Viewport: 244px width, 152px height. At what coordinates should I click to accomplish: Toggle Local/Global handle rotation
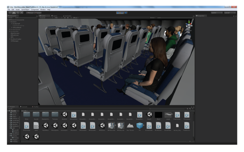38,13
